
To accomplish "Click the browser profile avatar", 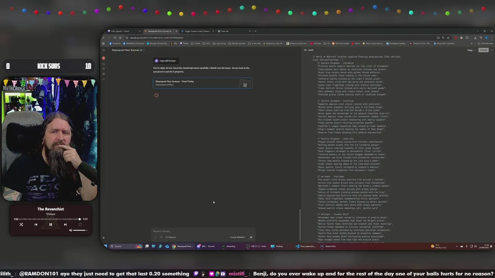I will click(x=486, y=37).
